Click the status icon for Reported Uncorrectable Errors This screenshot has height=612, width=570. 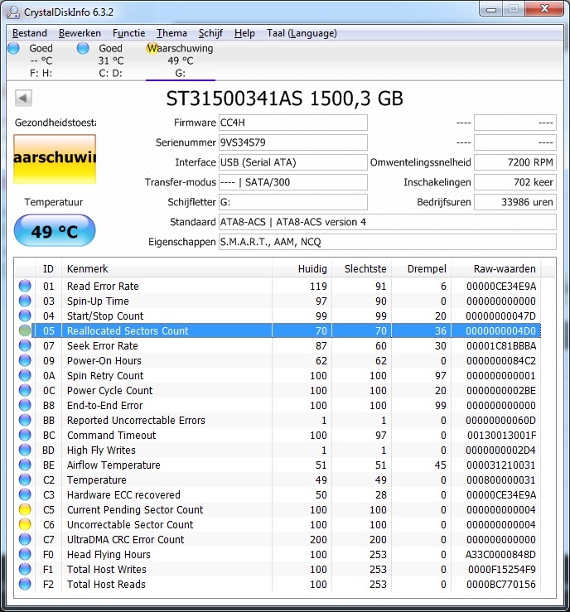click(x=25, y=421)
